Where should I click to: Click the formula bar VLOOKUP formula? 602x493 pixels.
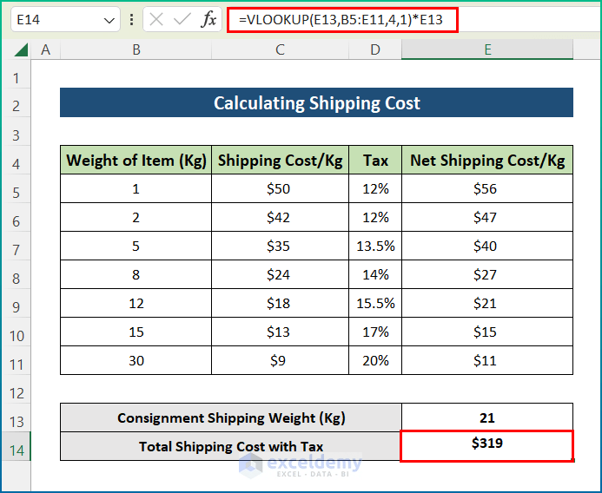point(341,20)
